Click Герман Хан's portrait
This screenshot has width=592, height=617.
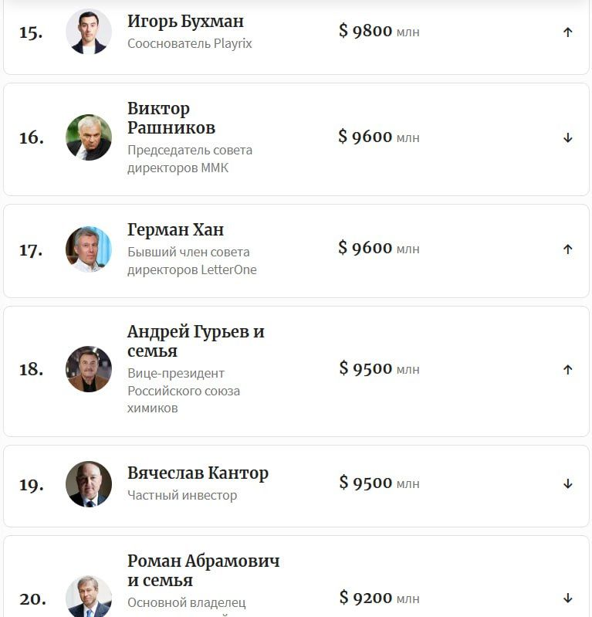tap(89, 249)
